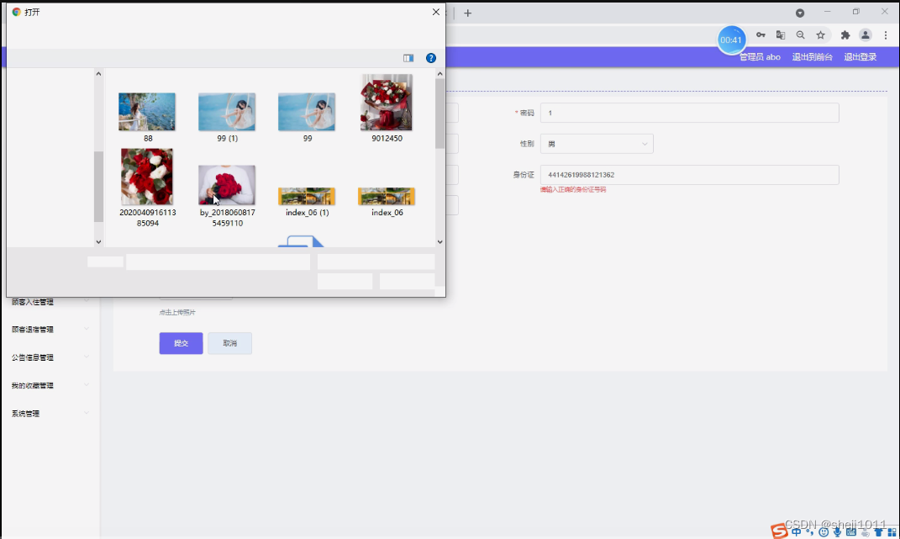Open the browser extensions puzzle icon
900x539 pixels.
[844, 35]
